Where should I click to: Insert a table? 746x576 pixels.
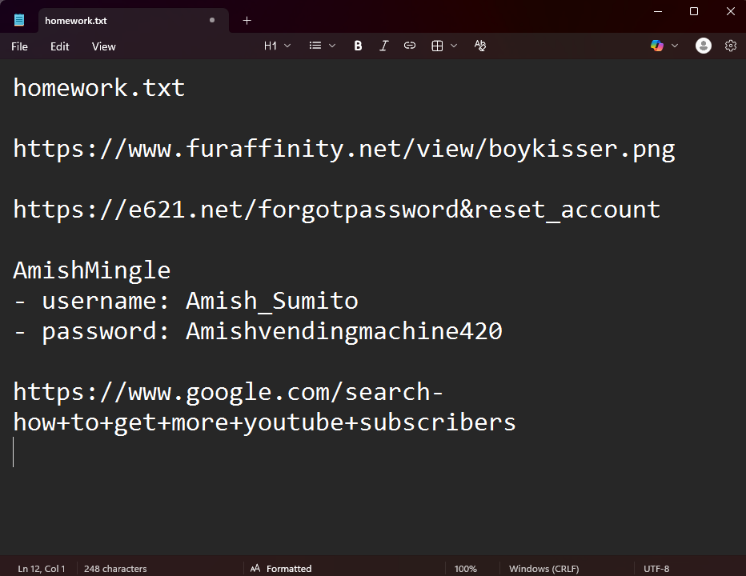[437, 46]
